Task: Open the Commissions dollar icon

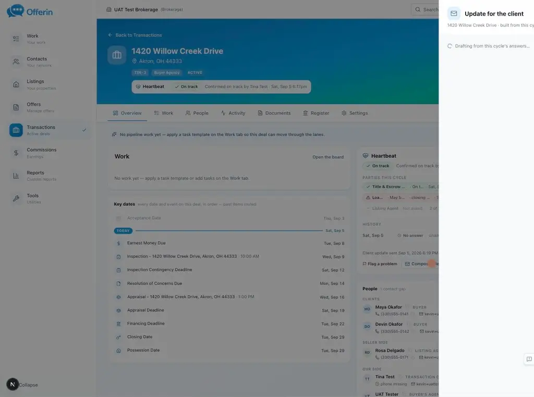Action: [16, 153]
